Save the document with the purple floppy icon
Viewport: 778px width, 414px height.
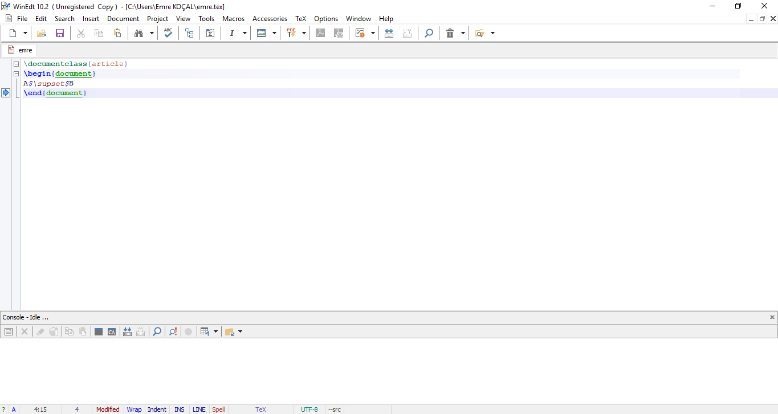tap(60, 33)
